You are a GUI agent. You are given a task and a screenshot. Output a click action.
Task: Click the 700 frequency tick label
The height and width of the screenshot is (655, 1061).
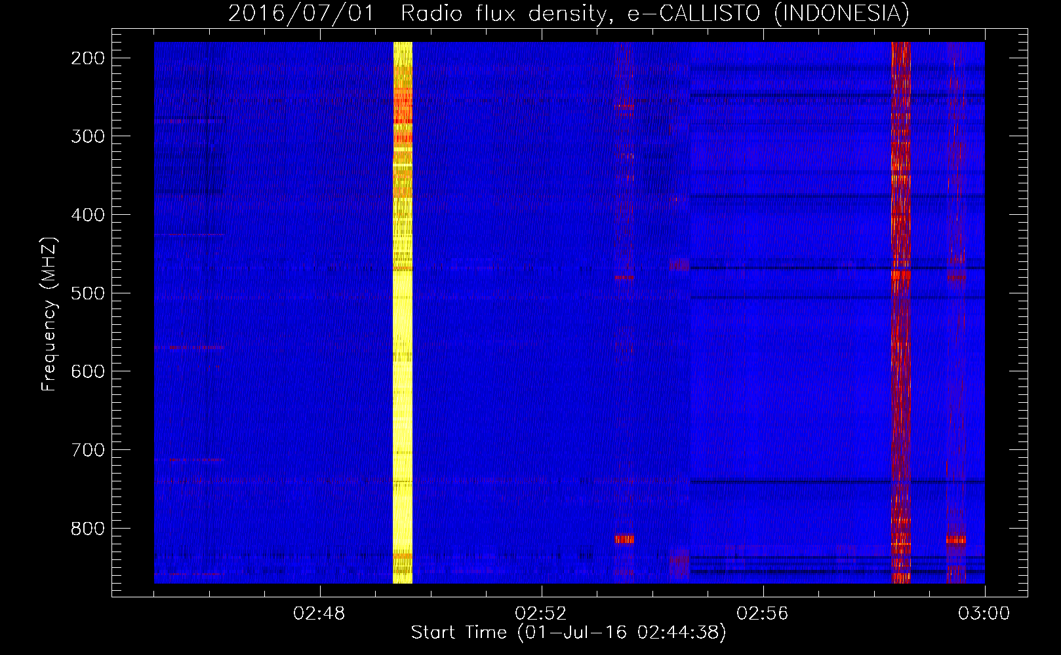click(x=88, y=450)
